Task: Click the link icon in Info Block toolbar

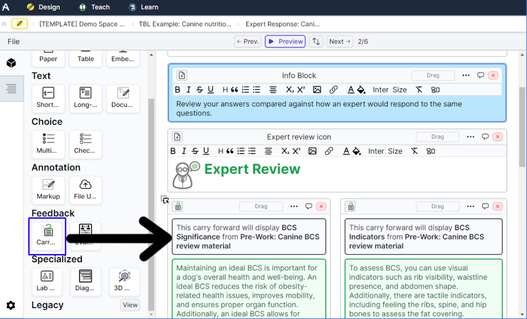Action: [x=333, y=90]
